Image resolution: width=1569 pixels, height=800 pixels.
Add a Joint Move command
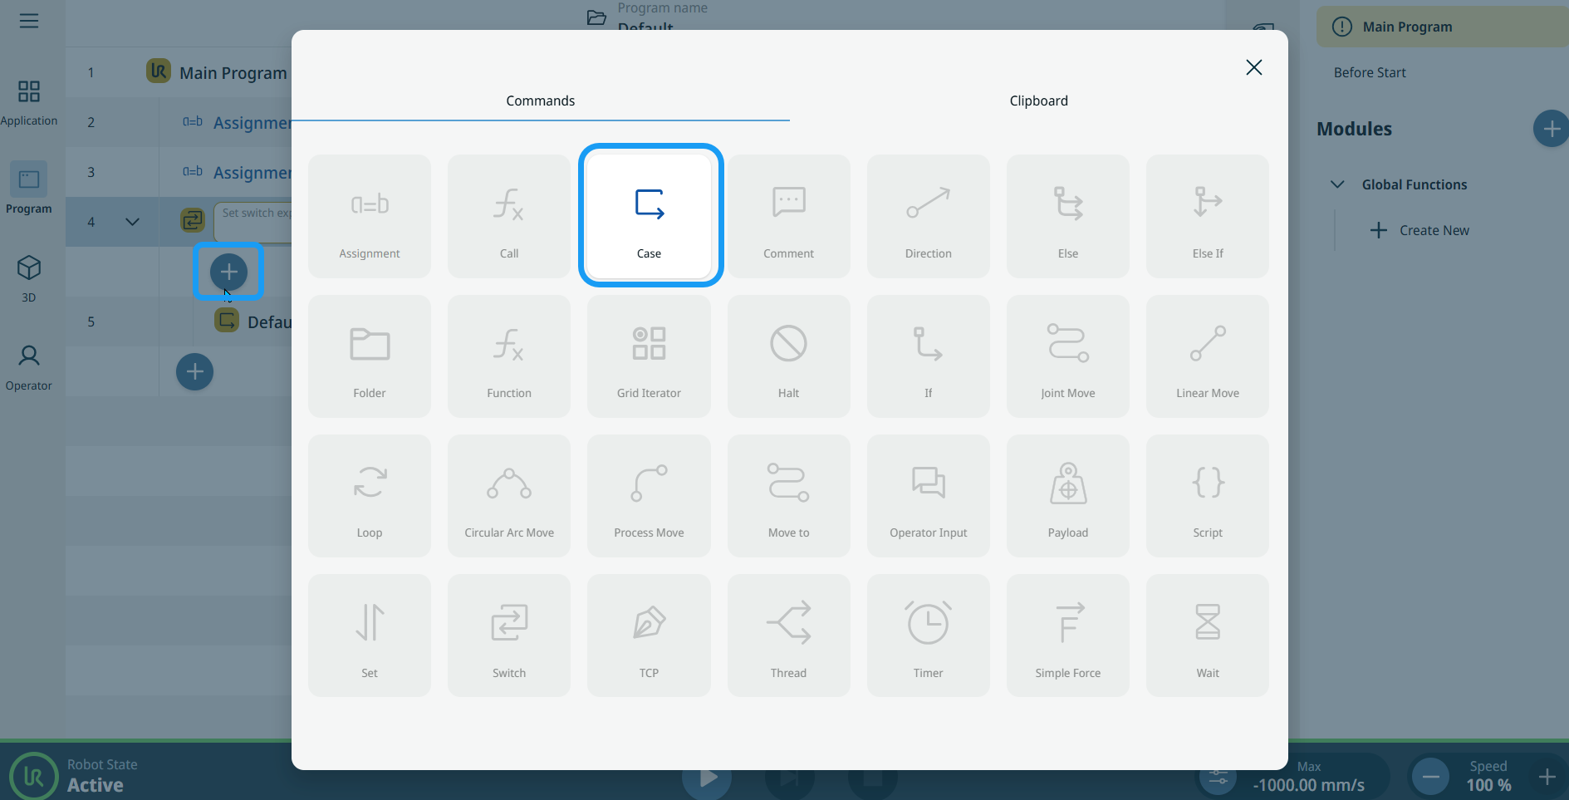click(1067, 356)
